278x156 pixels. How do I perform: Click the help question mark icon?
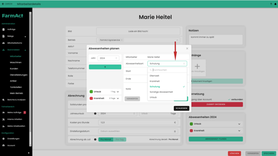[x=271, y=4]
